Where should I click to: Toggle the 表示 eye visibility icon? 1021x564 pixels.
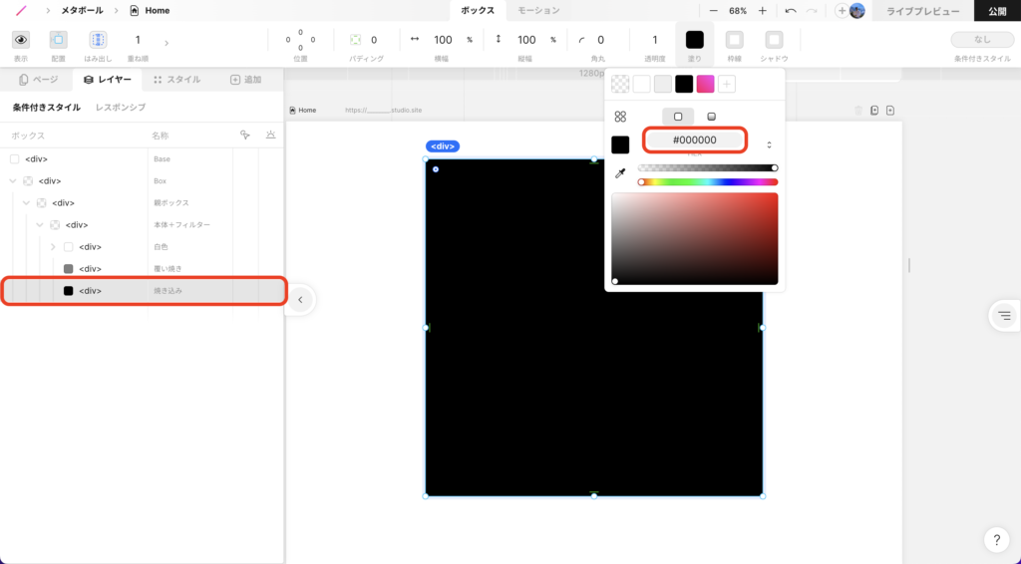pos(21,40)
